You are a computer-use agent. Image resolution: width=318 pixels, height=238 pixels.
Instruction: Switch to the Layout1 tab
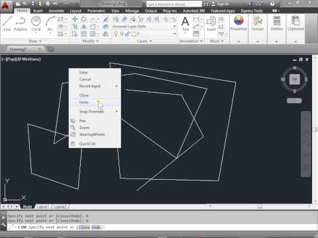(x=42, y=207)
